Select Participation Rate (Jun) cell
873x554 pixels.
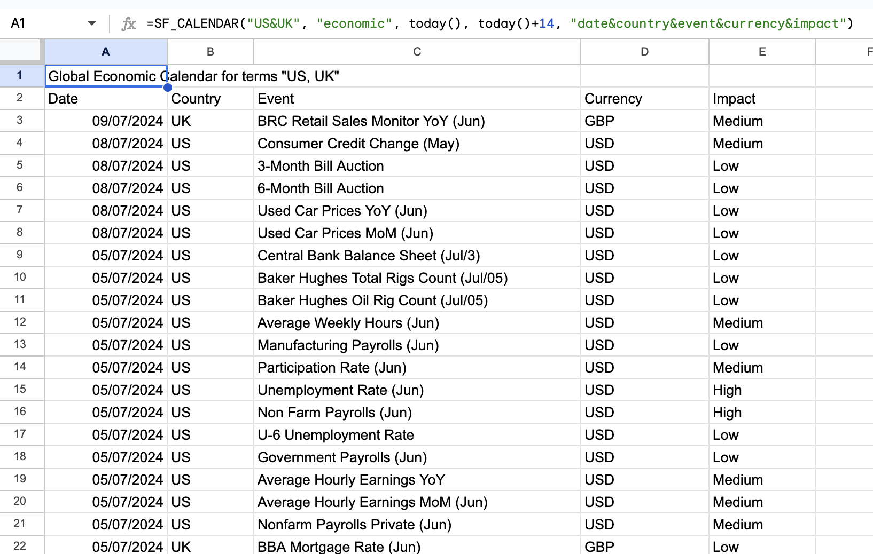point(417,368)
